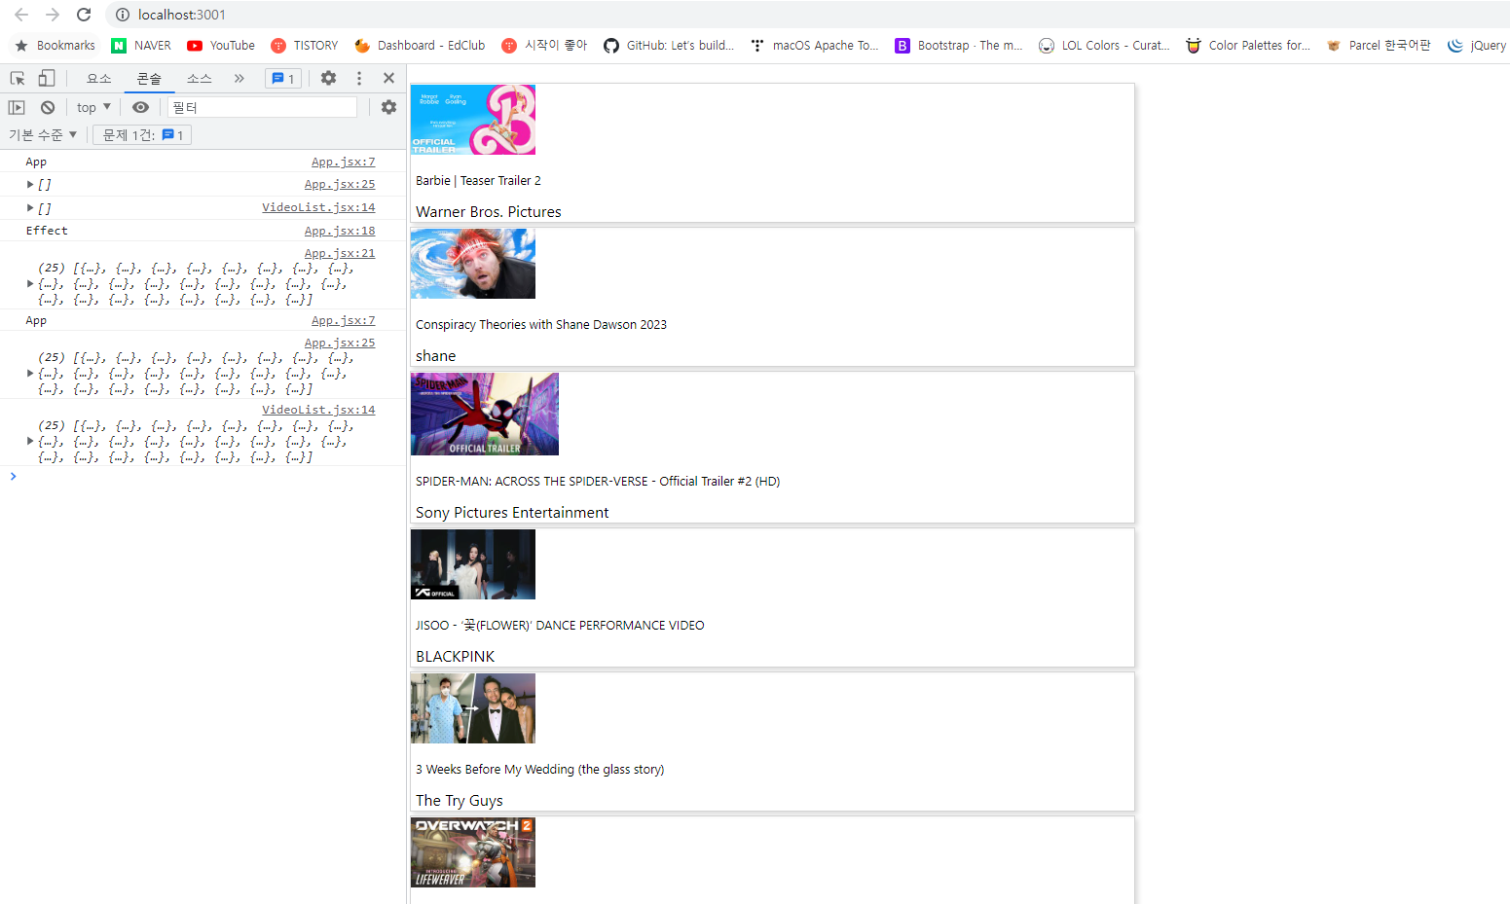Open LOL Colors bookmark
Viewport: 1510px width, 904px height.
[1104, 46]
